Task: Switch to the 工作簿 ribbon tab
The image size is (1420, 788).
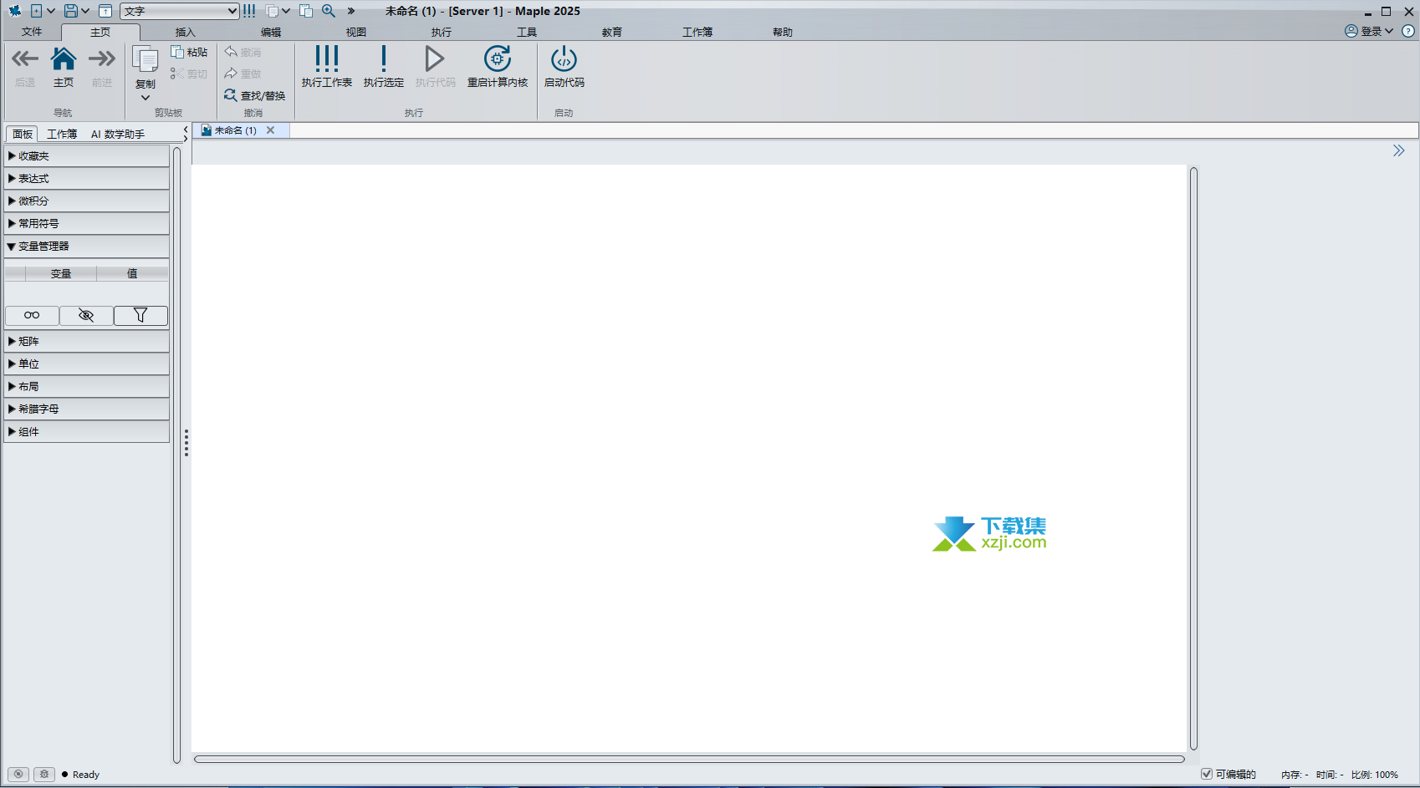Action: tap(697, 32)
